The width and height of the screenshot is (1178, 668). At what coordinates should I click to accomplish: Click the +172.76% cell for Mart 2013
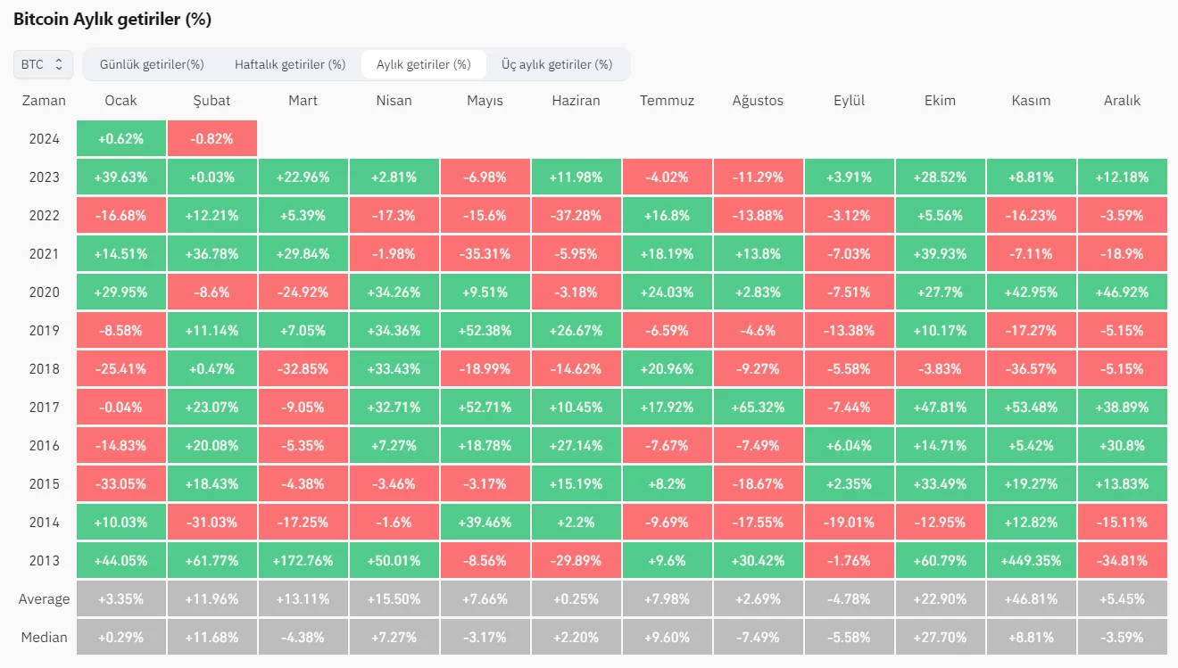tap(303, 561)
